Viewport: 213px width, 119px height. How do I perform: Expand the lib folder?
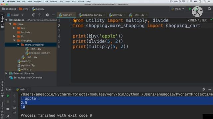coord(14,36)
